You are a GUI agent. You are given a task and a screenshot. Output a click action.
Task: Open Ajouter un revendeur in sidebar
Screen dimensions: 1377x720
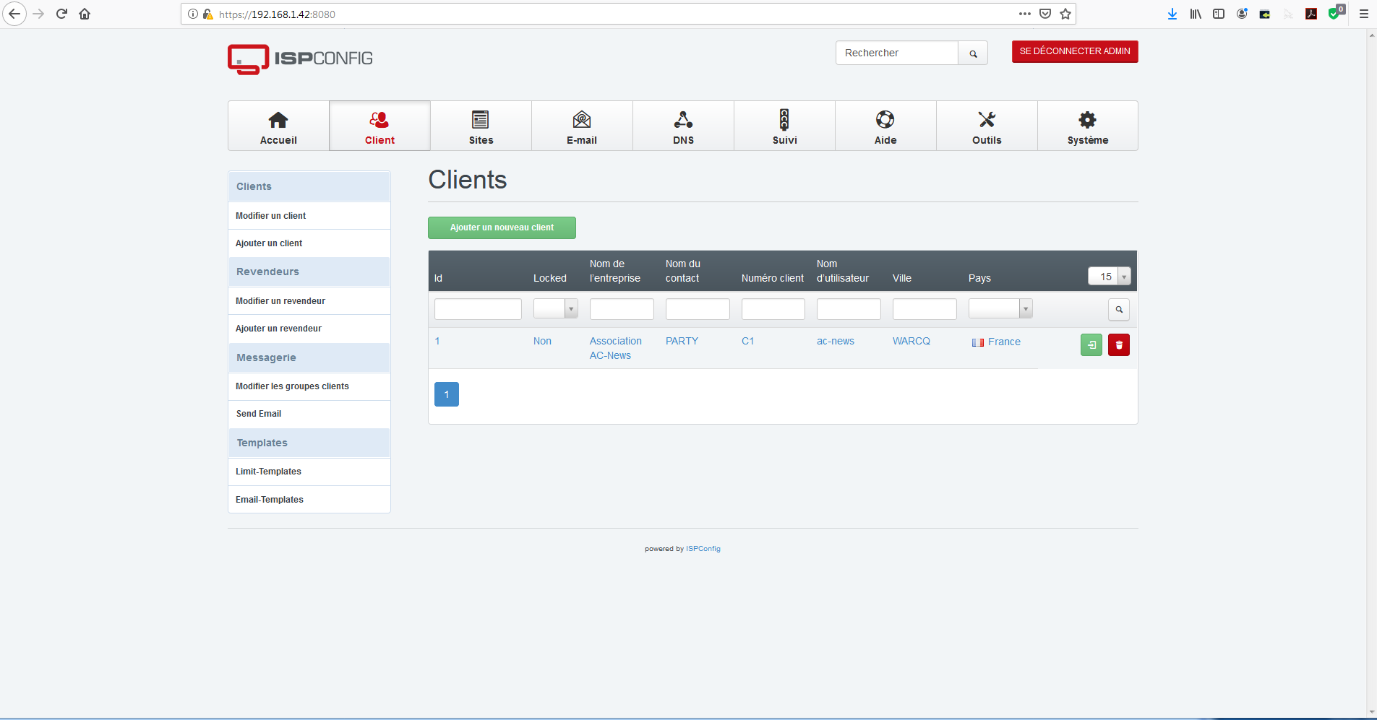coord(309,329)
